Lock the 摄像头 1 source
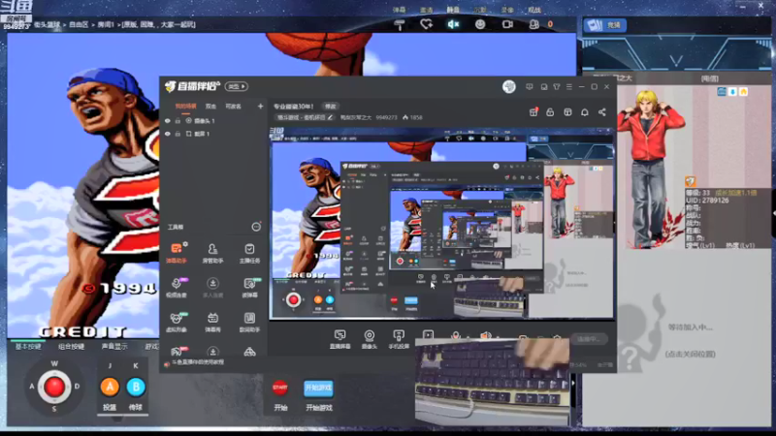Image resolution: width=776 pixels, height=436 pixels. 178,120
